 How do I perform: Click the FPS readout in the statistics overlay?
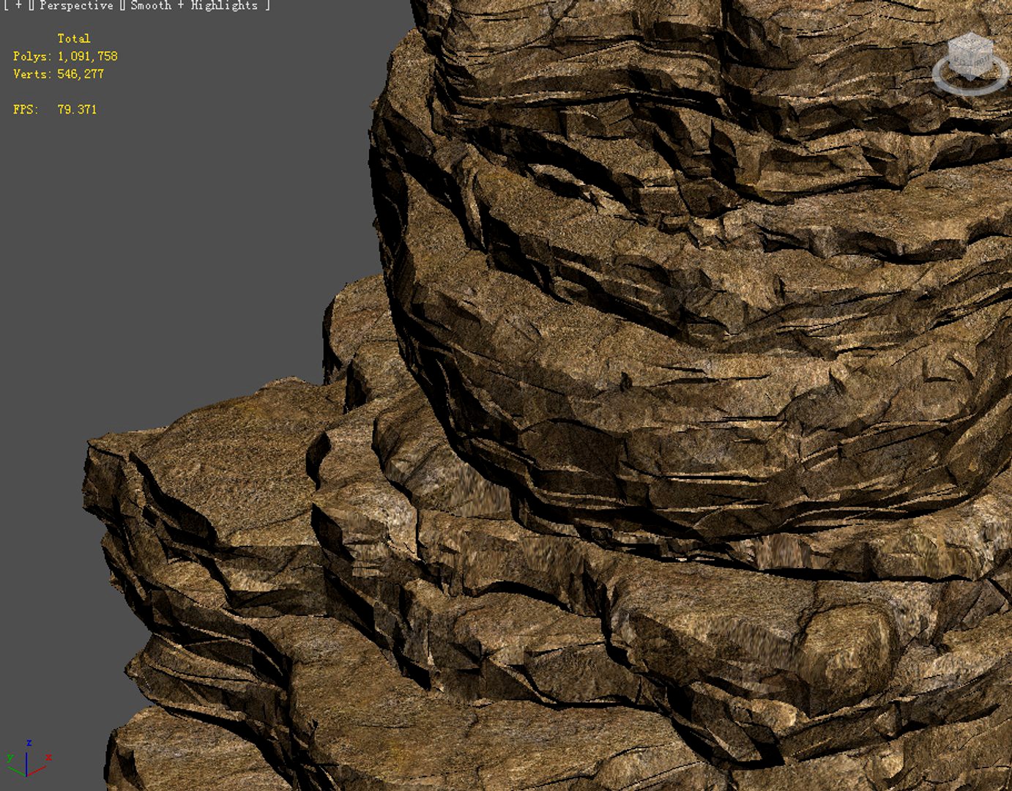[54, 110]
